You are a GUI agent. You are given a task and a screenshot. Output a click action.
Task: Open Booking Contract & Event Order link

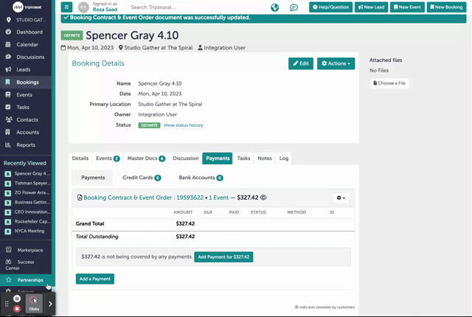coord(142,198)
